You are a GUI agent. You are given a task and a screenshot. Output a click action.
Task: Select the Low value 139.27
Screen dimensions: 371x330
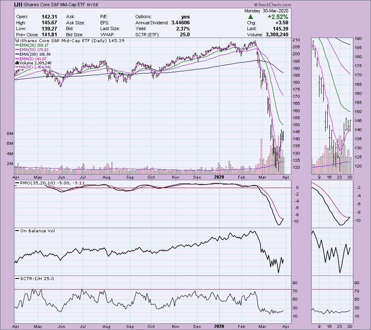(x=49, y=28)
